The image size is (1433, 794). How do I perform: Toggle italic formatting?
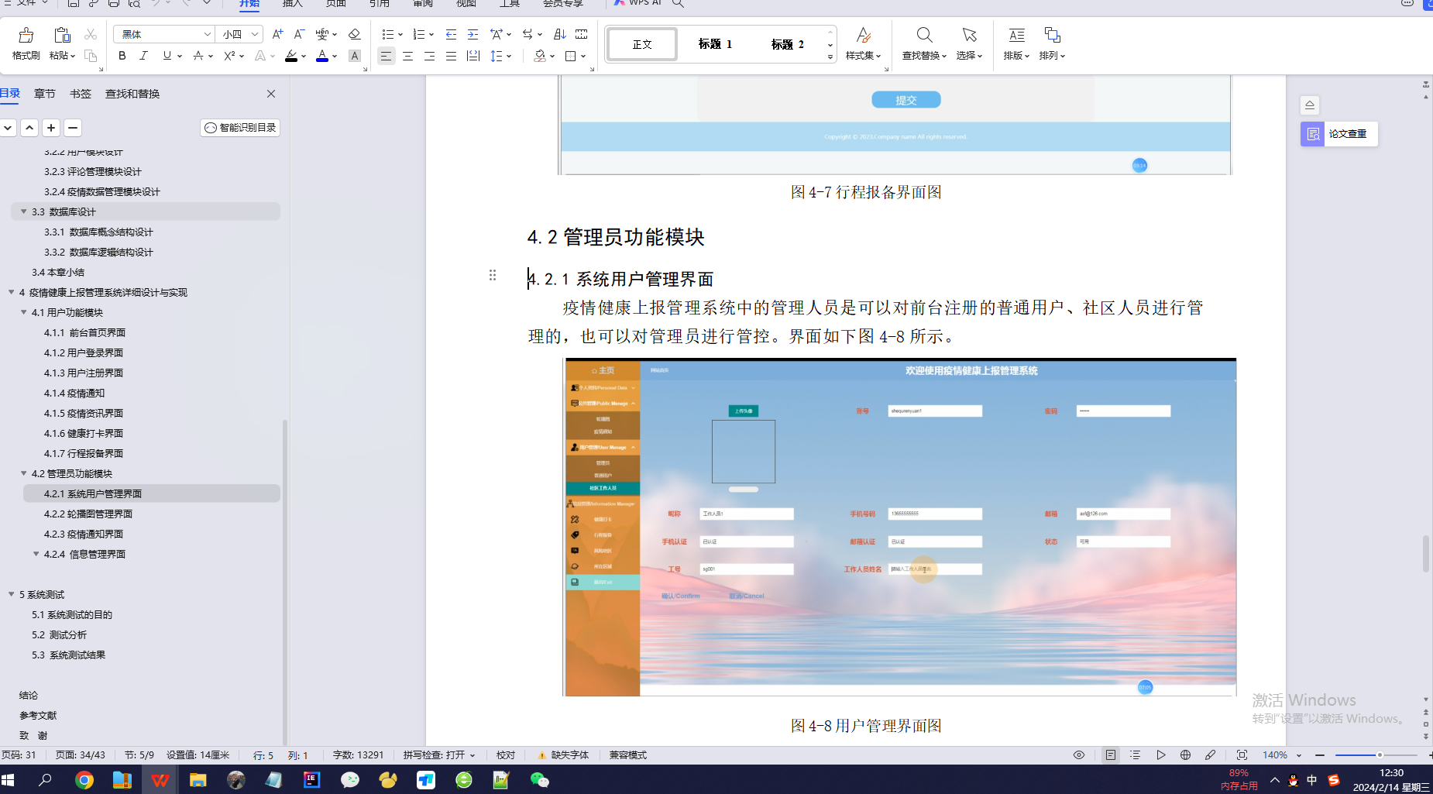144,56
